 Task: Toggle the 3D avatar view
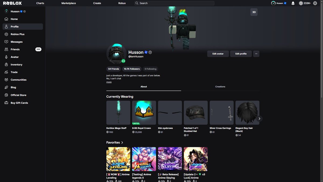(x=254, y=12)
